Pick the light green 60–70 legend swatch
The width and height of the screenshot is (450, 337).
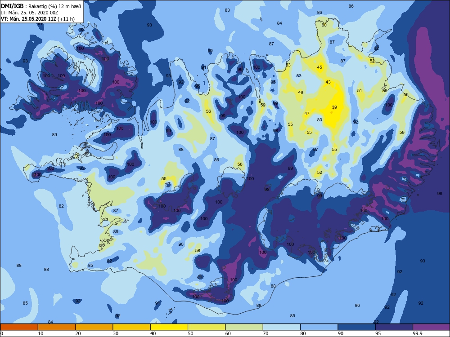[x=244, y=327]
